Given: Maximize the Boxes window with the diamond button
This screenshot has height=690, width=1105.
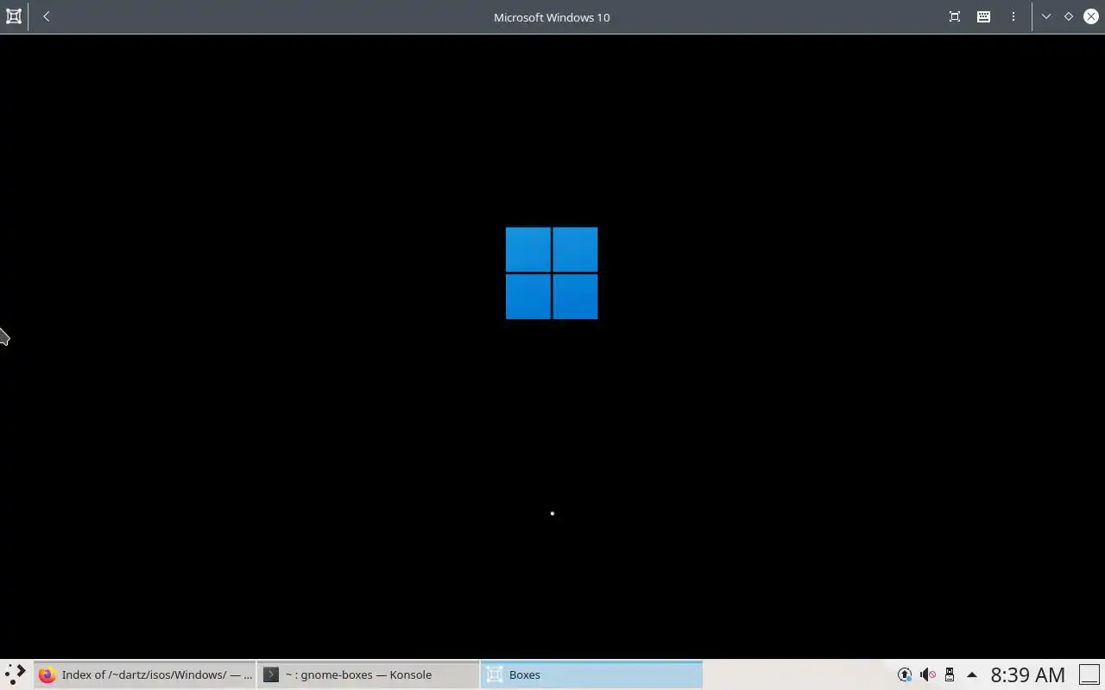Looking at the screenshot, I should tap(1069, 16).
